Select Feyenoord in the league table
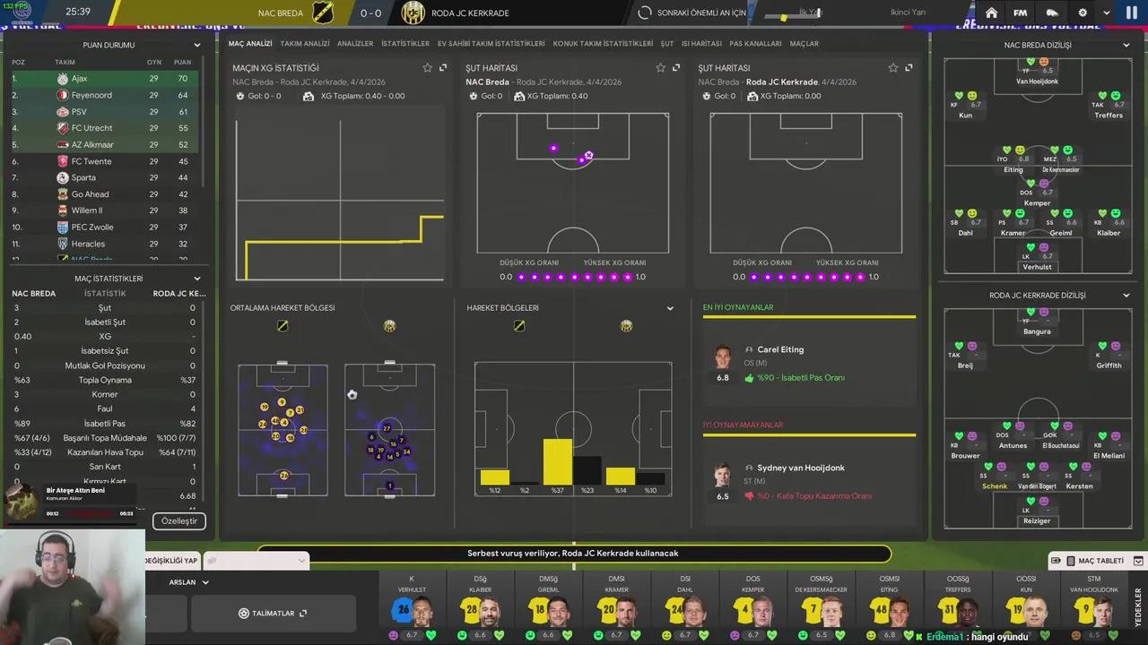1148x645 pixels. (x=106, y=95)
